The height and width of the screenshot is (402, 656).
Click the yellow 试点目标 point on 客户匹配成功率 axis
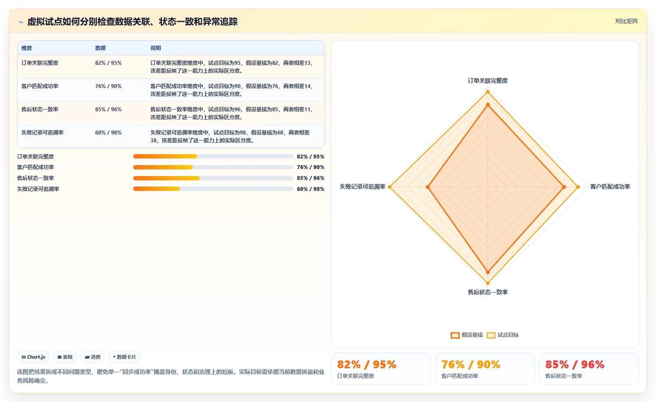click(x=578, y=187)
